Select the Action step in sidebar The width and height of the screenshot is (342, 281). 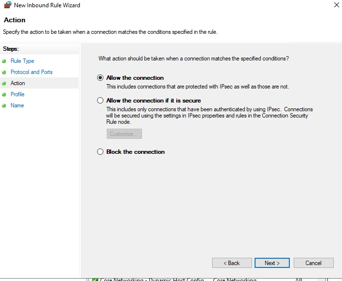pos(18,83)
